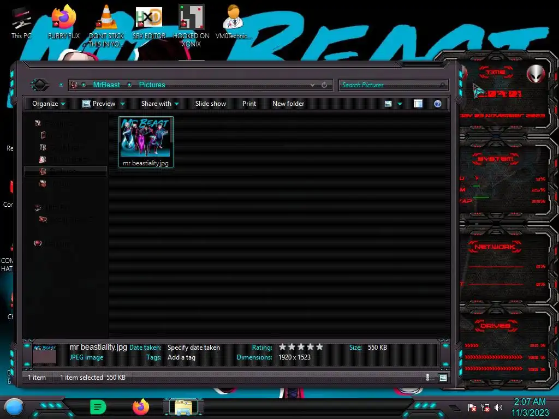Click the network status icon in system tray

[485, 407]
